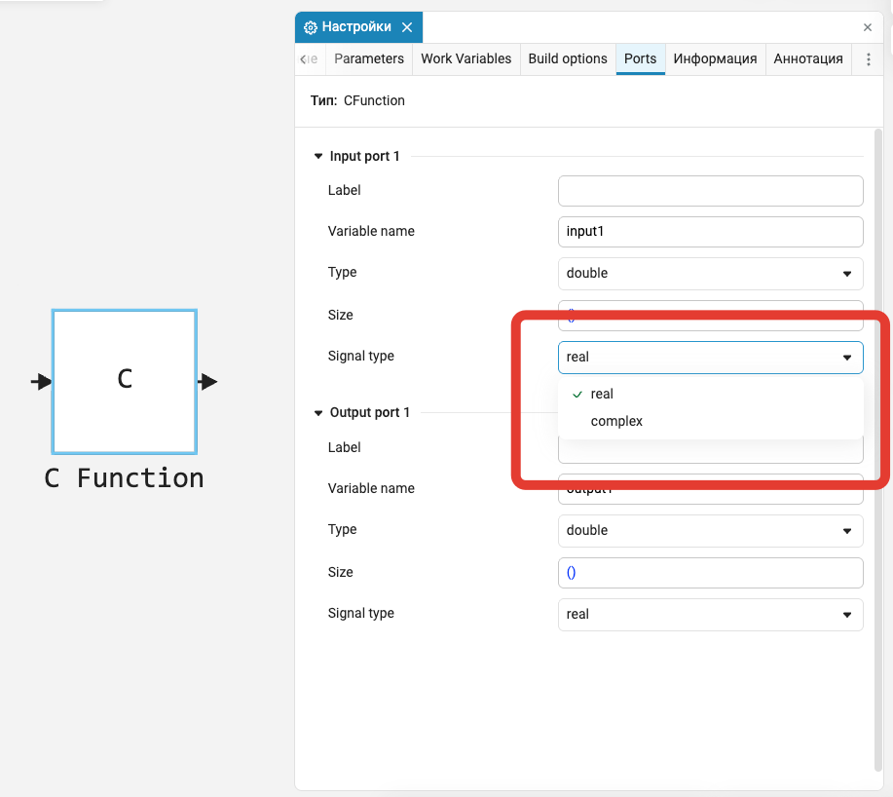The width and height of the screenshot is (893, 797).
Task: Open Output port 1 Signal type dropdown
Action: (710, 615)
